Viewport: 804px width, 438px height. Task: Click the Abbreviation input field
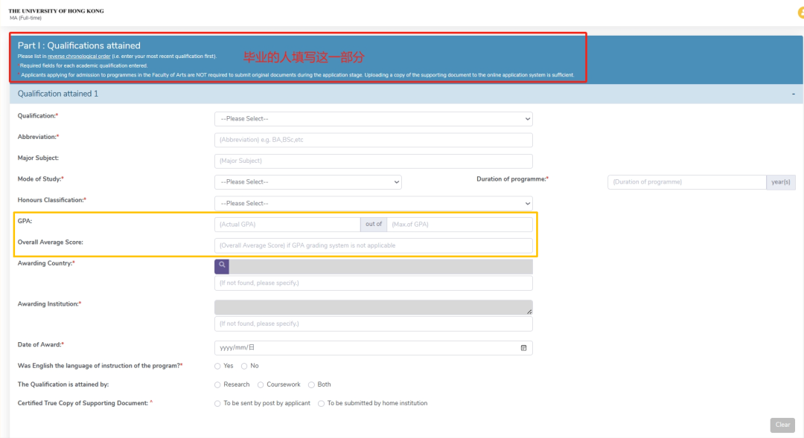click(373, 140)
